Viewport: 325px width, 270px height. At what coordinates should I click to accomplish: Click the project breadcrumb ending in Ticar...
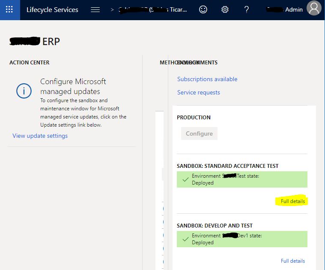[152, 9]
